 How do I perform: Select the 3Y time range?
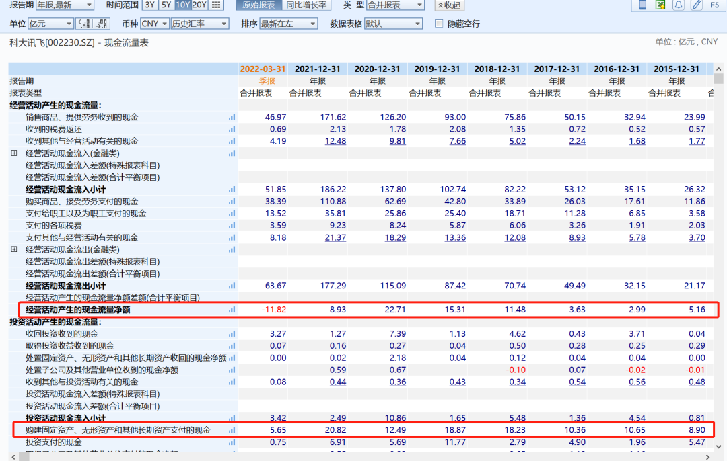pyautogui.click(x=148, y=5)
